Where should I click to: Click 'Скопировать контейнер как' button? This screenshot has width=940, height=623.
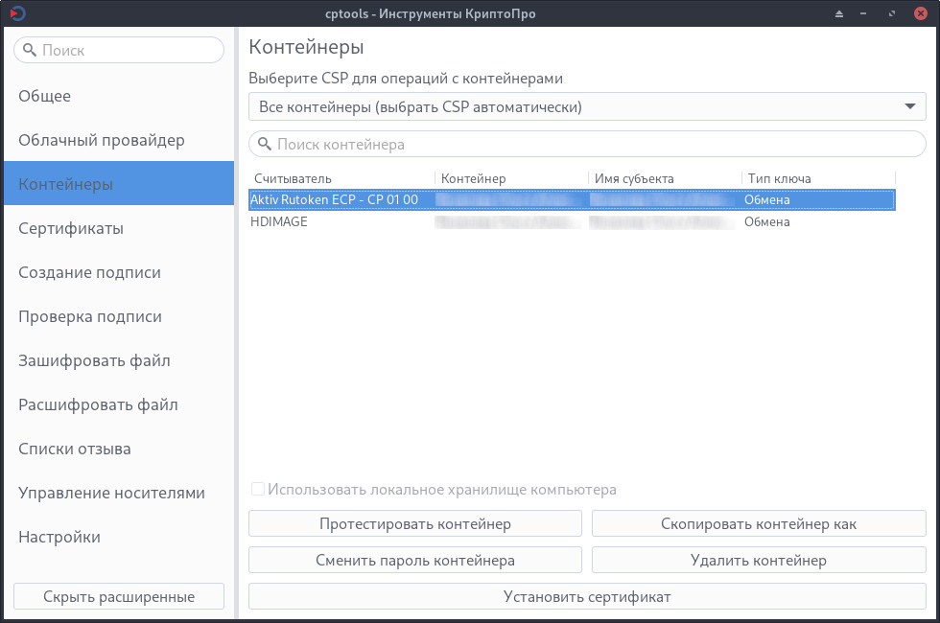coord(759,523)
